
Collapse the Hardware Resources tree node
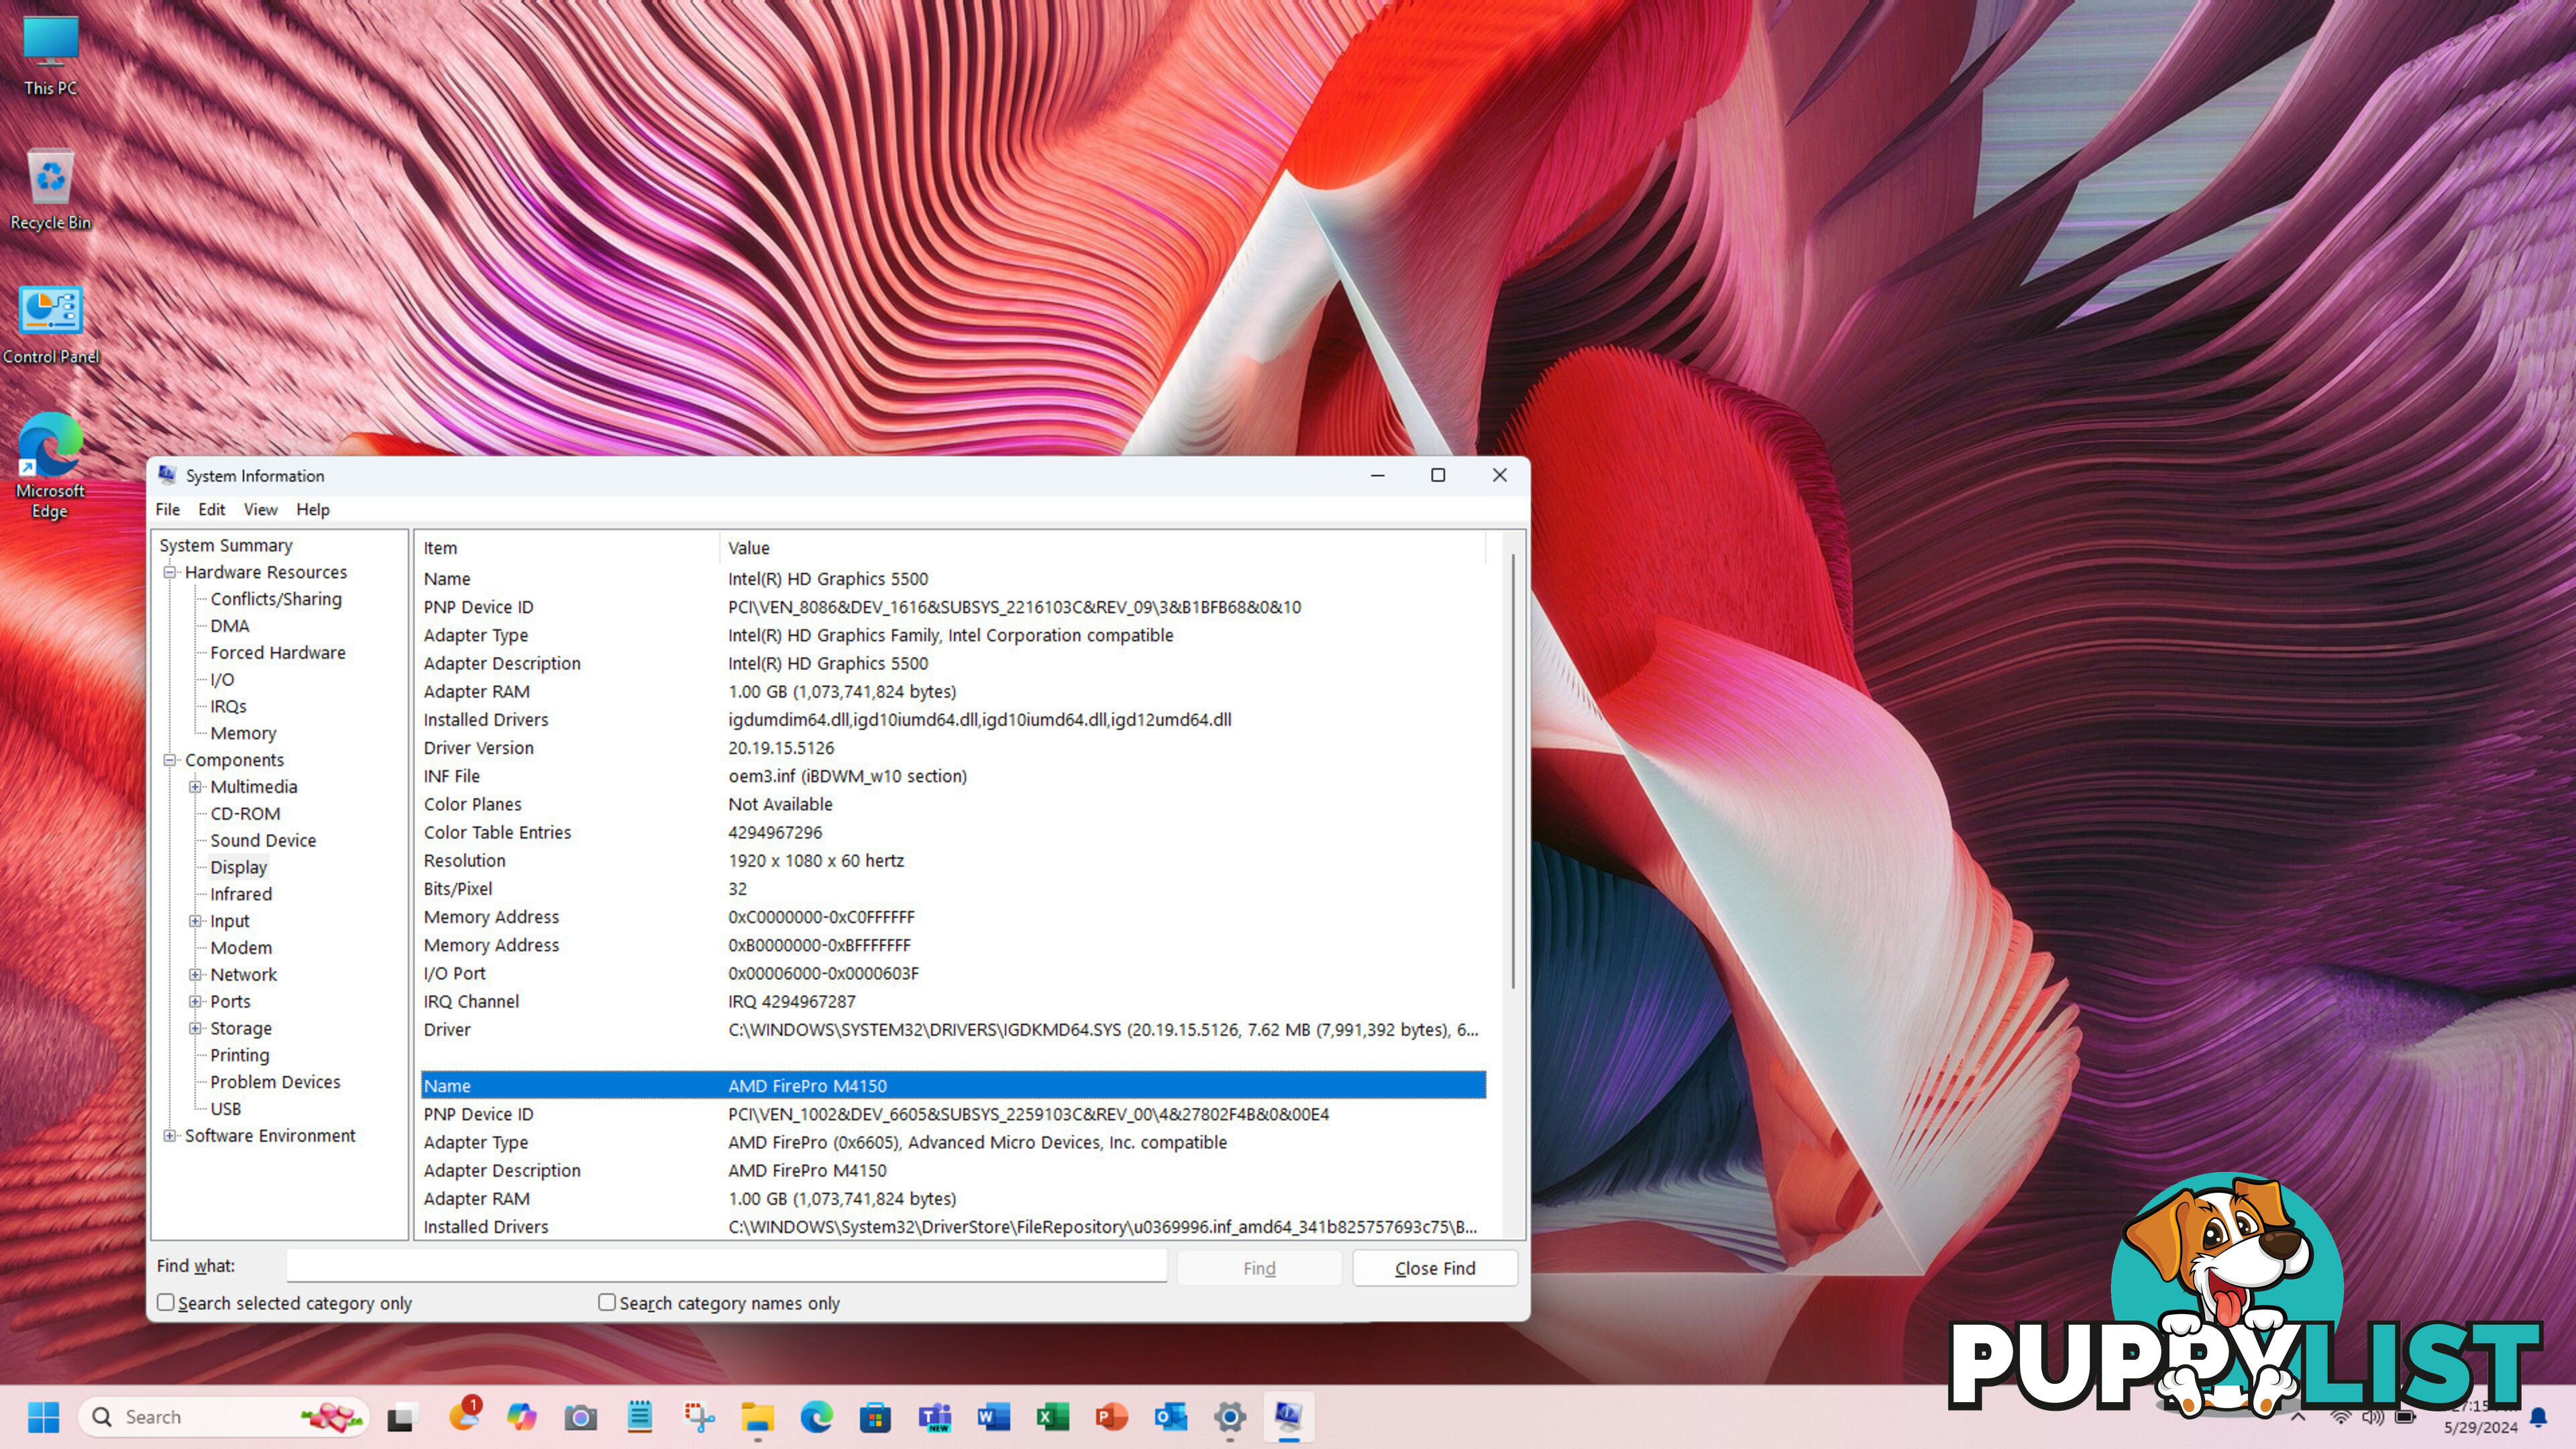tap(170, 572)
